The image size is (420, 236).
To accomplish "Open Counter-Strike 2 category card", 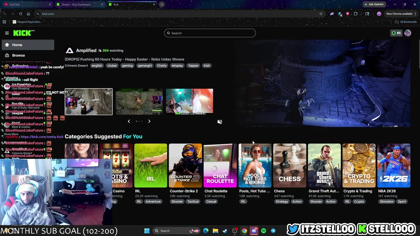I will [x=185, y=166].
